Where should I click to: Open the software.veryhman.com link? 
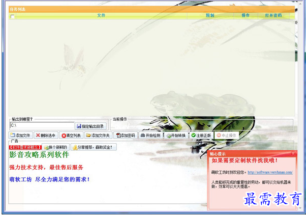click(x=270, y=172)
